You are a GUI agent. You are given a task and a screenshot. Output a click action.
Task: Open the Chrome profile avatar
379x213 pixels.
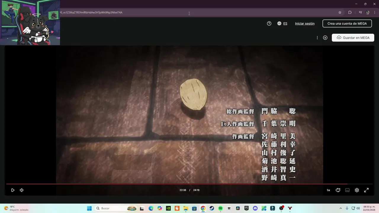click(x=368, y=12)
